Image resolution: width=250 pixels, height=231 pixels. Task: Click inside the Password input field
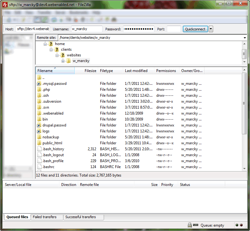[138, 29]
